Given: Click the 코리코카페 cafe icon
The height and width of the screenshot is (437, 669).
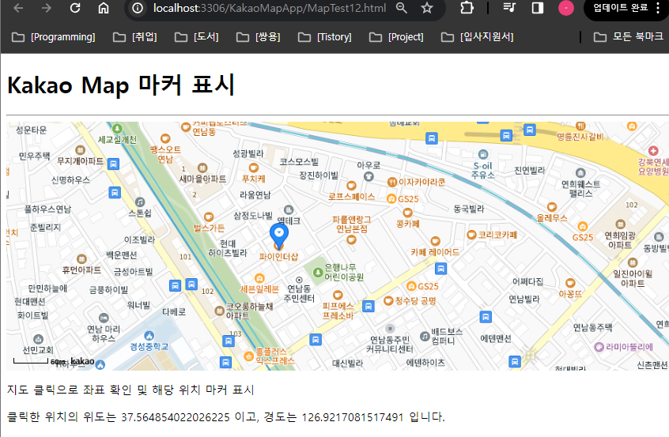Looking at the screenshot, I should coord(471,235).
